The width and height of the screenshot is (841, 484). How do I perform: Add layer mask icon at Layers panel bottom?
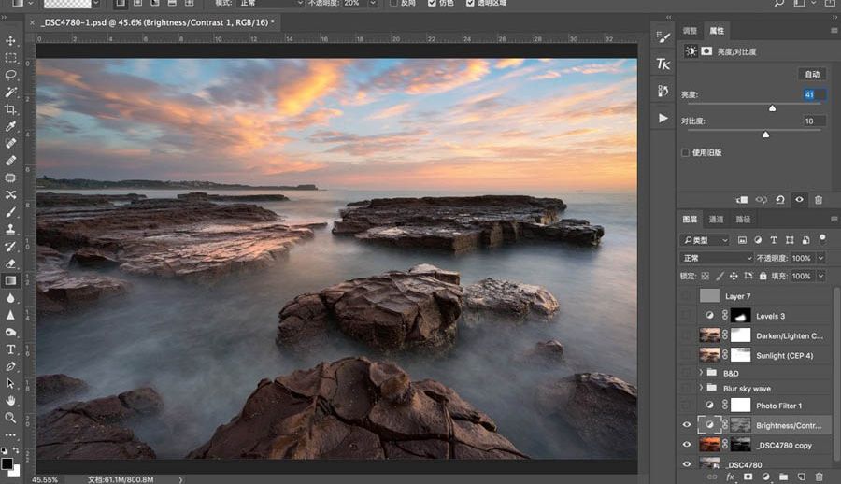click(x=748, y=477)
